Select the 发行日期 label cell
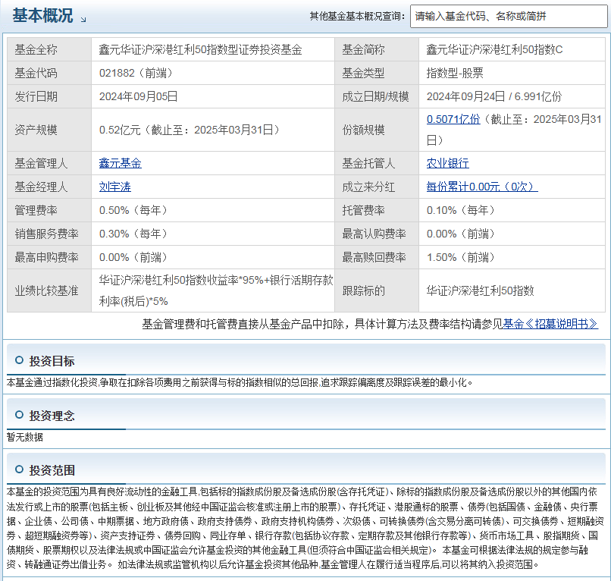This screenshot has height=581, width=611. pos(49,96)
